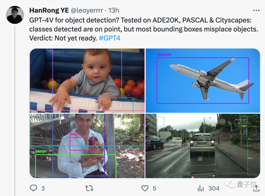Click the tweet text body
Viewport: 265px width, 196px height.
[x=144, y=29]
